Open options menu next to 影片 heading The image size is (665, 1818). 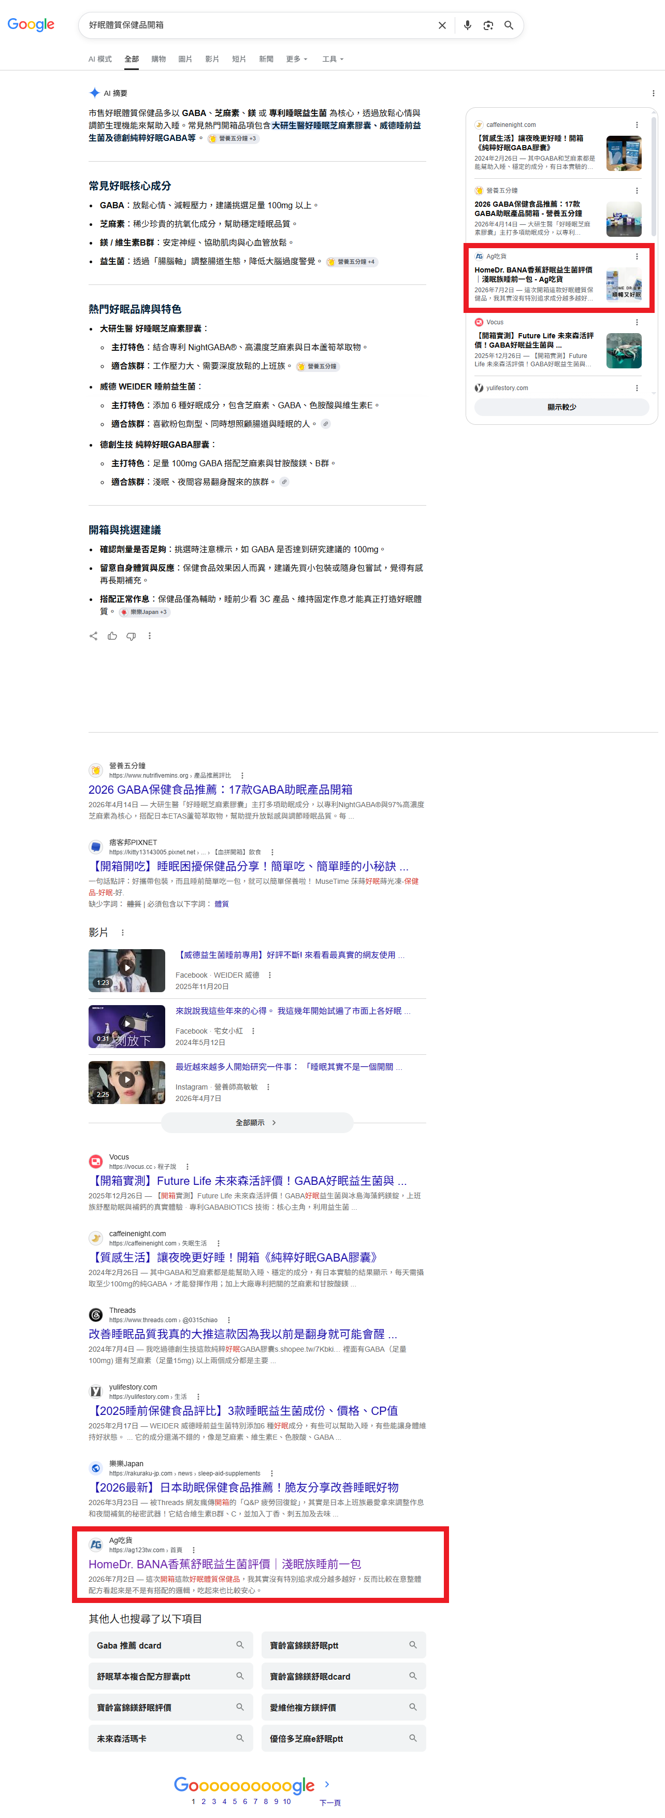tap(123, 933)
